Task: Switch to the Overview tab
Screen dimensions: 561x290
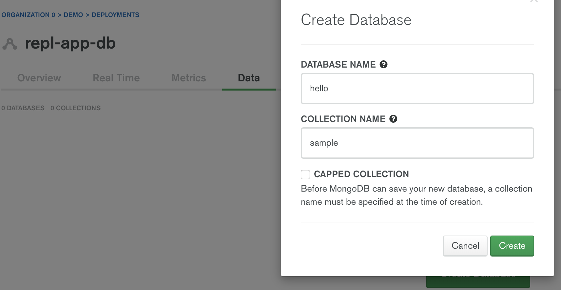Action: pyautogui.click(x=39, y=78)
